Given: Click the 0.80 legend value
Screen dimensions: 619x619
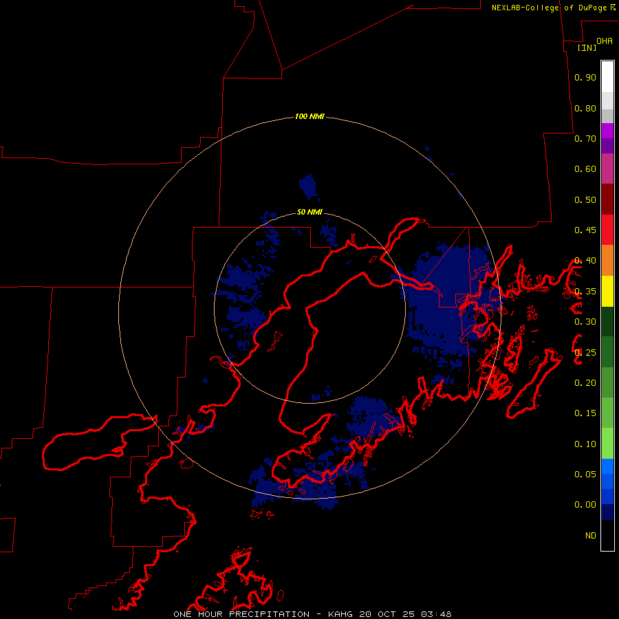Looking at the screenshot, I should point(585,108).
